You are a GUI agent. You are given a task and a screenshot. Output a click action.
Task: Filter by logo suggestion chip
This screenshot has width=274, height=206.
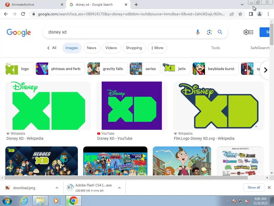(x=19, y=69)
